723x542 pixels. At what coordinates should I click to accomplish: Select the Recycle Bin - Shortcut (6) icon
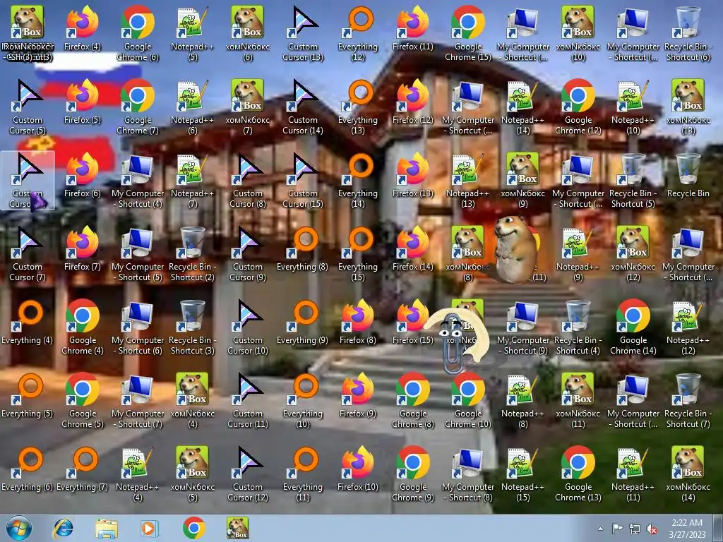pos(688,33)
